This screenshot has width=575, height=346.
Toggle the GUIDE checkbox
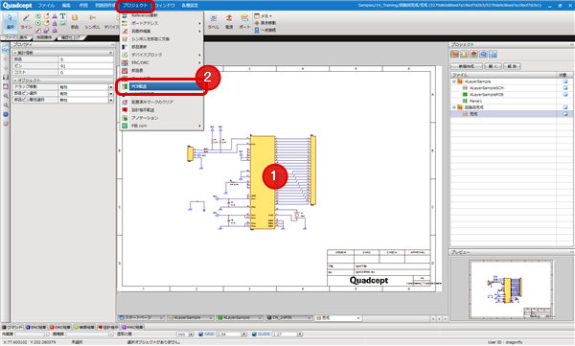(x=254, y=334)
